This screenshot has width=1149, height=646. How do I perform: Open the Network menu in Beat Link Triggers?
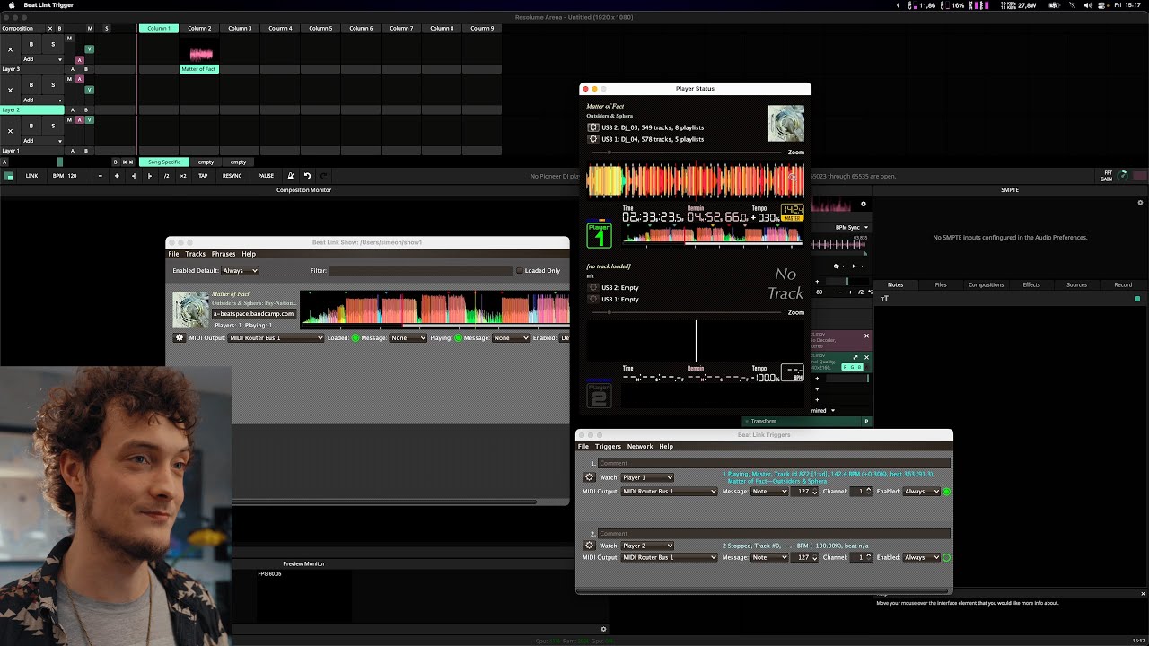pyautogui.click(x=640, y=446)
